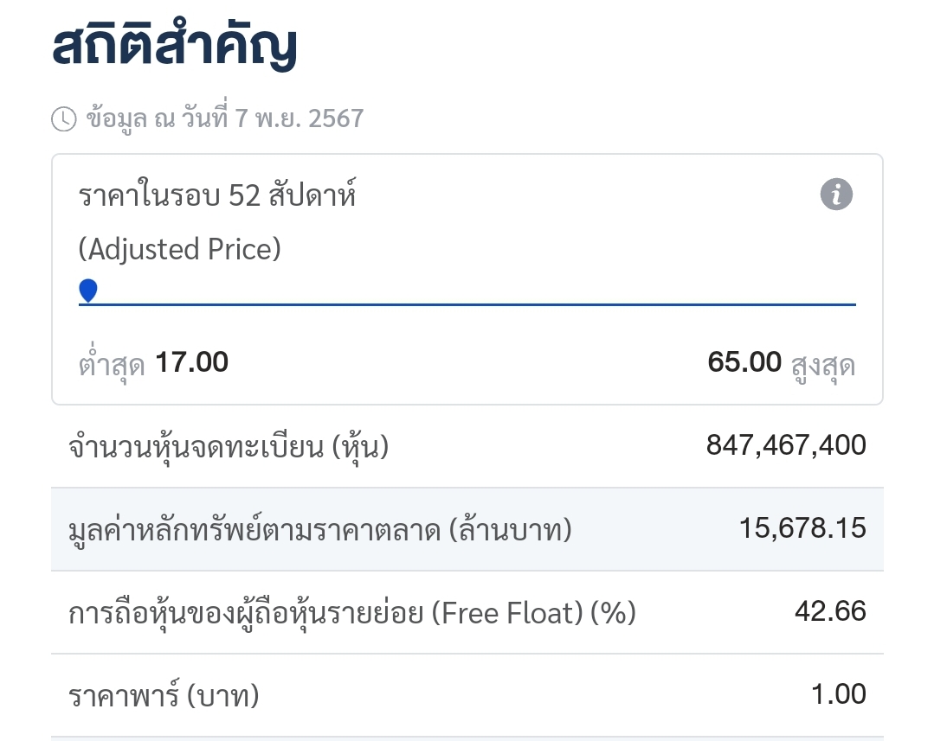The width and height of the screenshot is (934, 741).
Task: Open the 52-week price info icon
Action: click(x=836, y=194)
